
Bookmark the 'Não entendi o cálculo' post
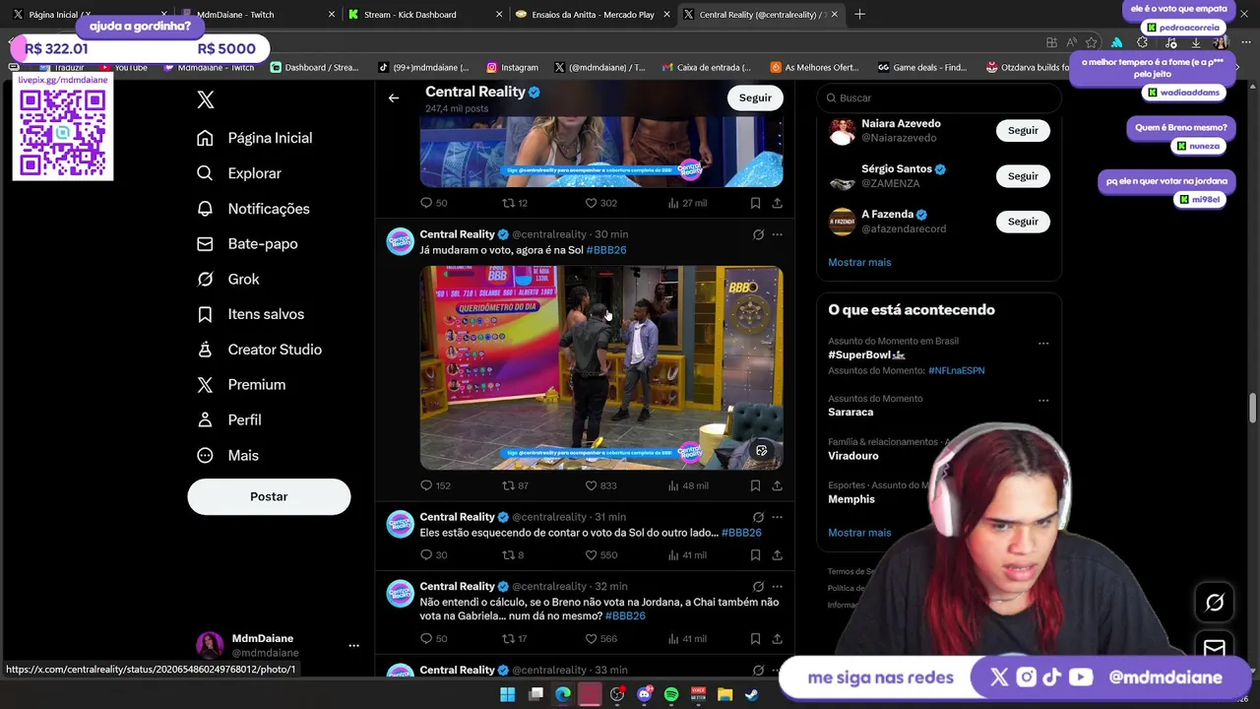pyautogui.click(x=755, y=638)
